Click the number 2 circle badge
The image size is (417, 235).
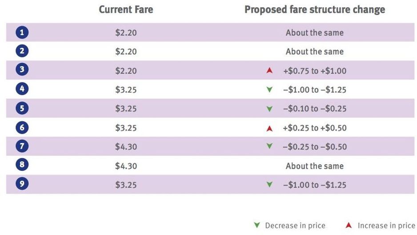21,52
